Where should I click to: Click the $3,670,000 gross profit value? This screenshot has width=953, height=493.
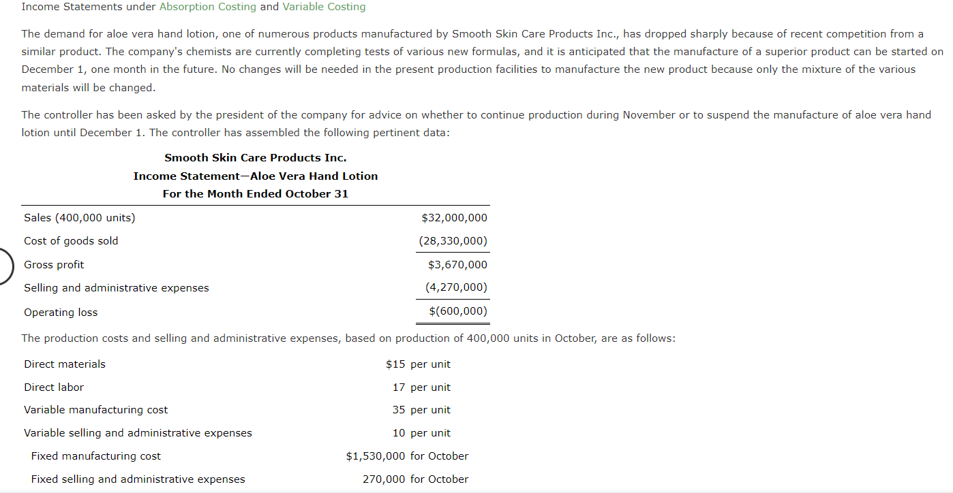pos(459,264)
